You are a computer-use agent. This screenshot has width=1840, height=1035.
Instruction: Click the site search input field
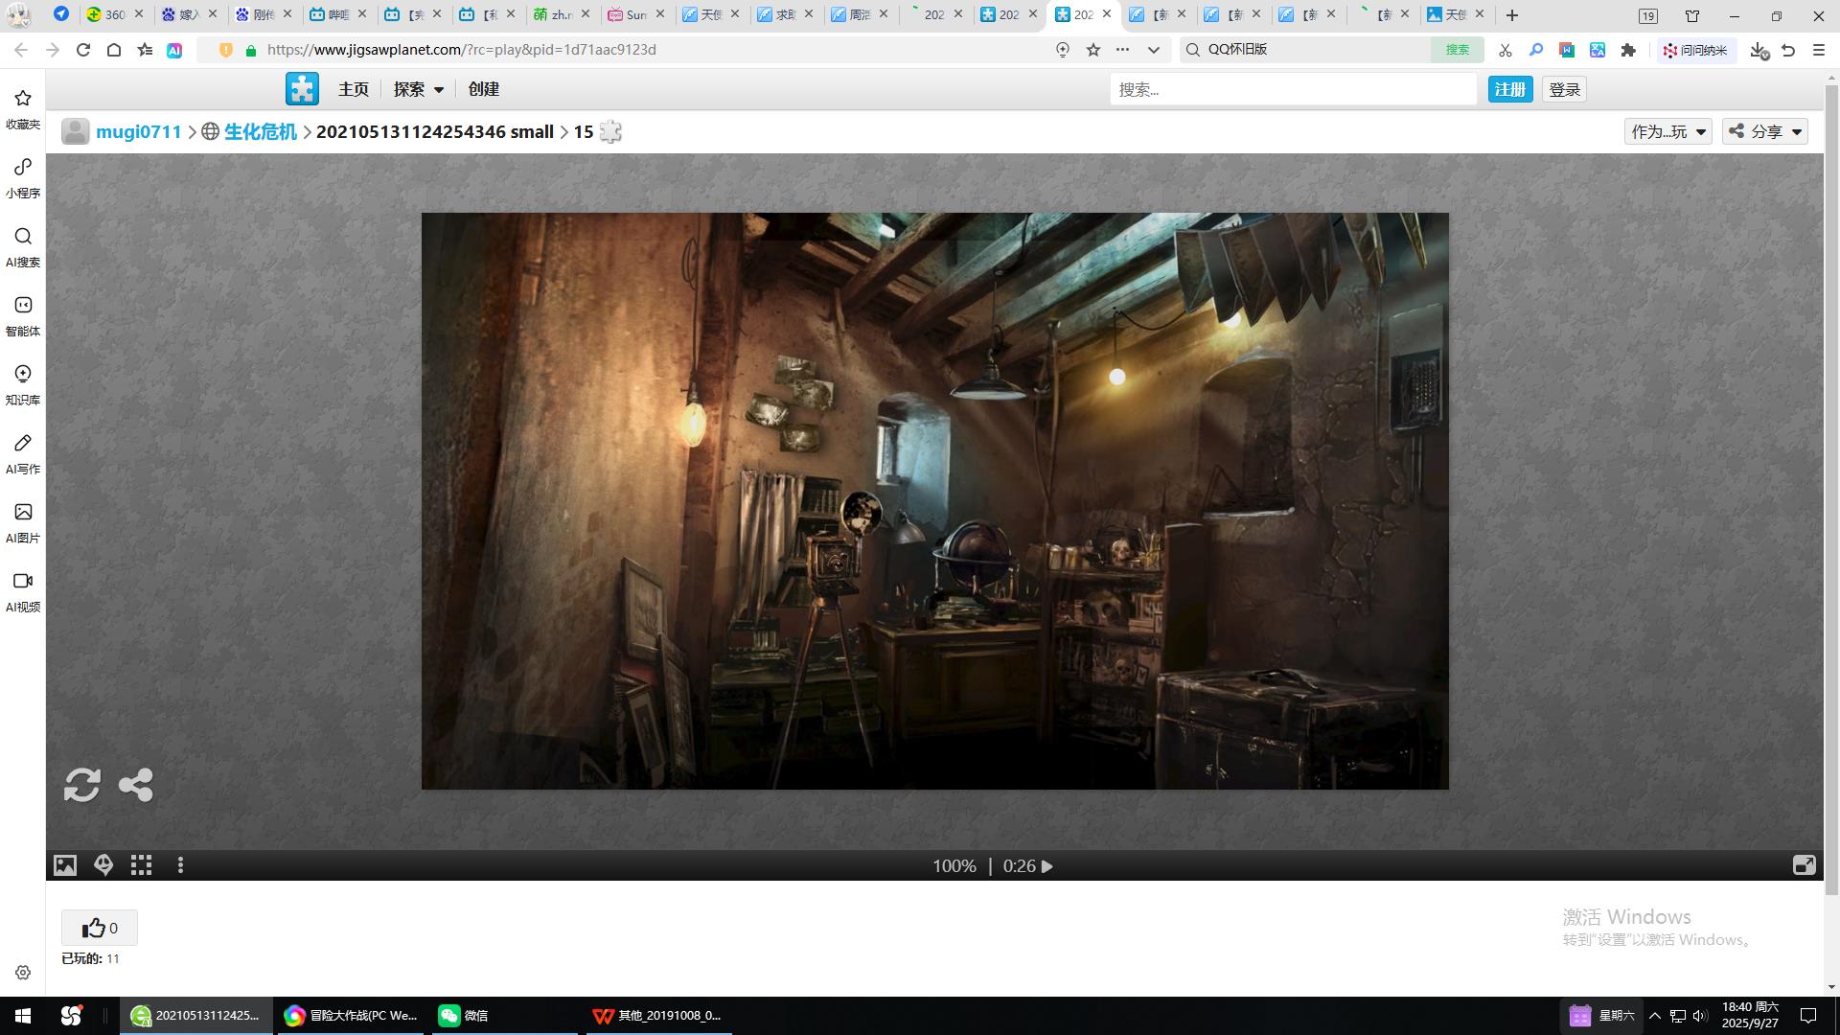pos(1293,89)
